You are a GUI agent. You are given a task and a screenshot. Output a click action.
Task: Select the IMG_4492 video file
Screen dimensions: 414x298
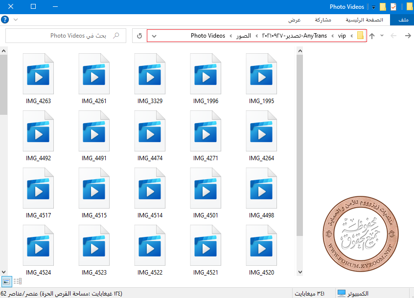pos(38,136)
